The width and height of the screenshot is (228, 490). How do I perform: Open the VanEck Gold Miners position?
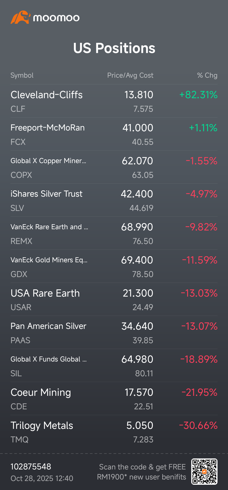[49, 260]
